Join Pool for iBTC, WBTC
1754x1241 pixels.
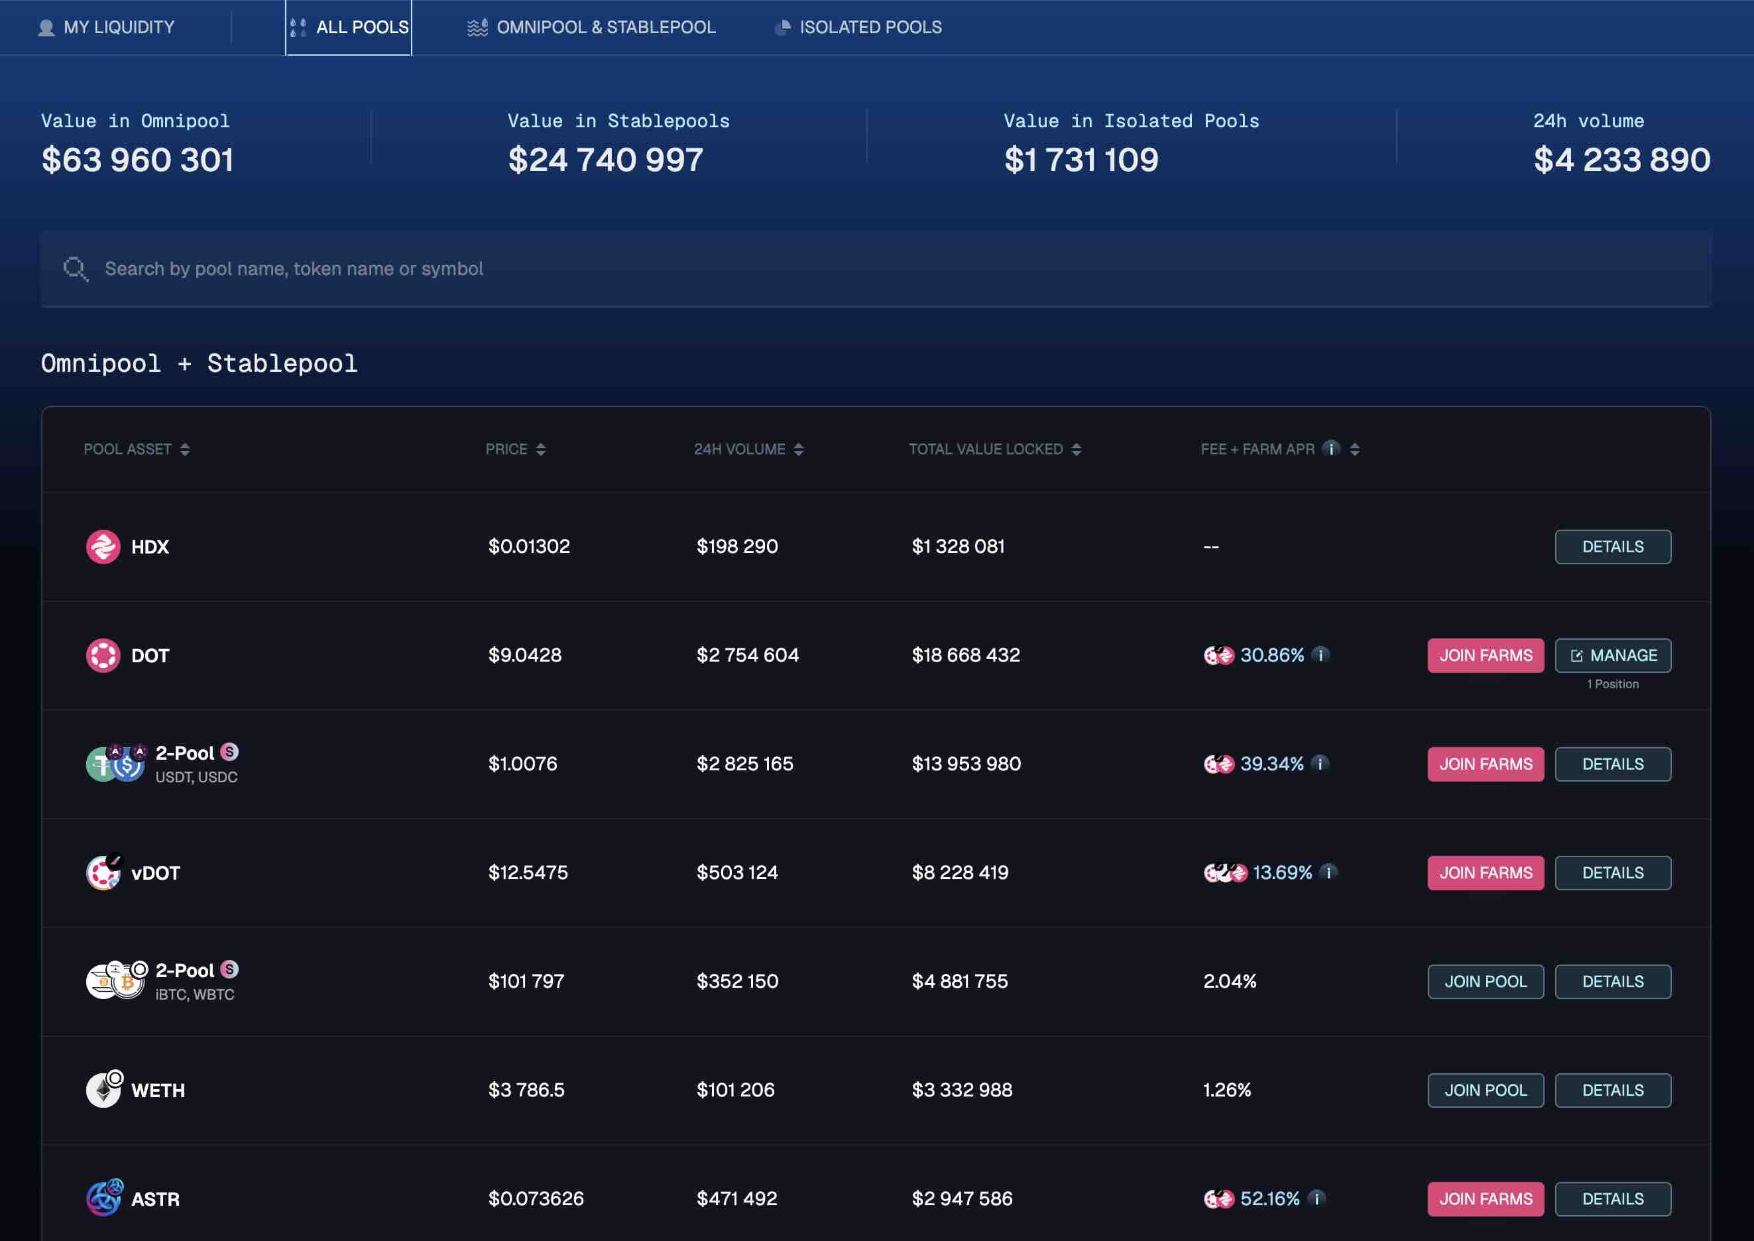(1486, 981)
